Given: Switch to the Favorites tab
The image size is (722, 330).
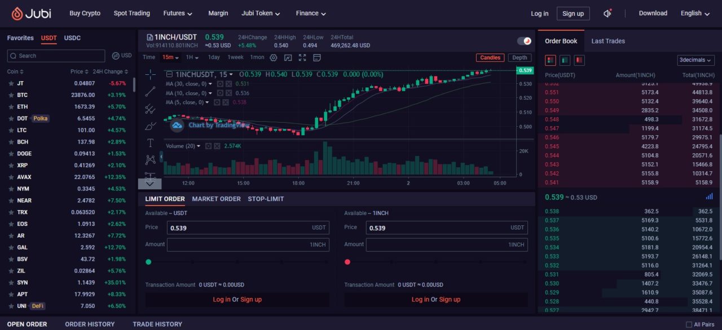Looking at the screenshot, I should (20, 38).
